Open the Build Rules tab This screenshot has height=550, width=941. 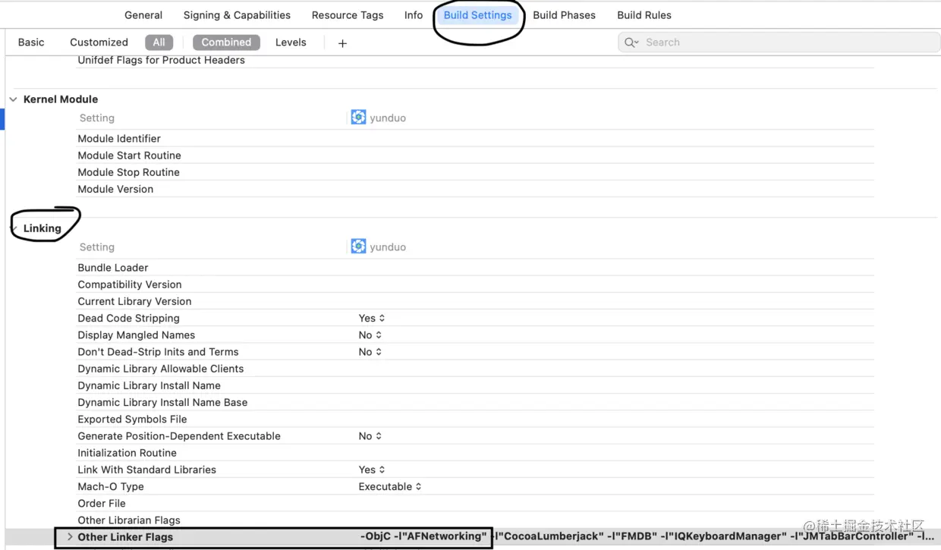click(644, 15)
